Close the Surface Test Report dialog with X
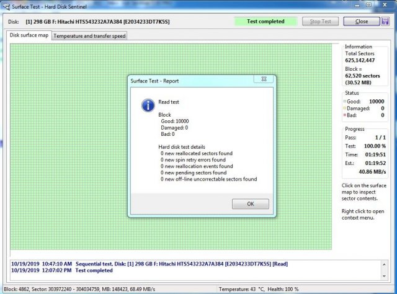 tap(264, 79)
